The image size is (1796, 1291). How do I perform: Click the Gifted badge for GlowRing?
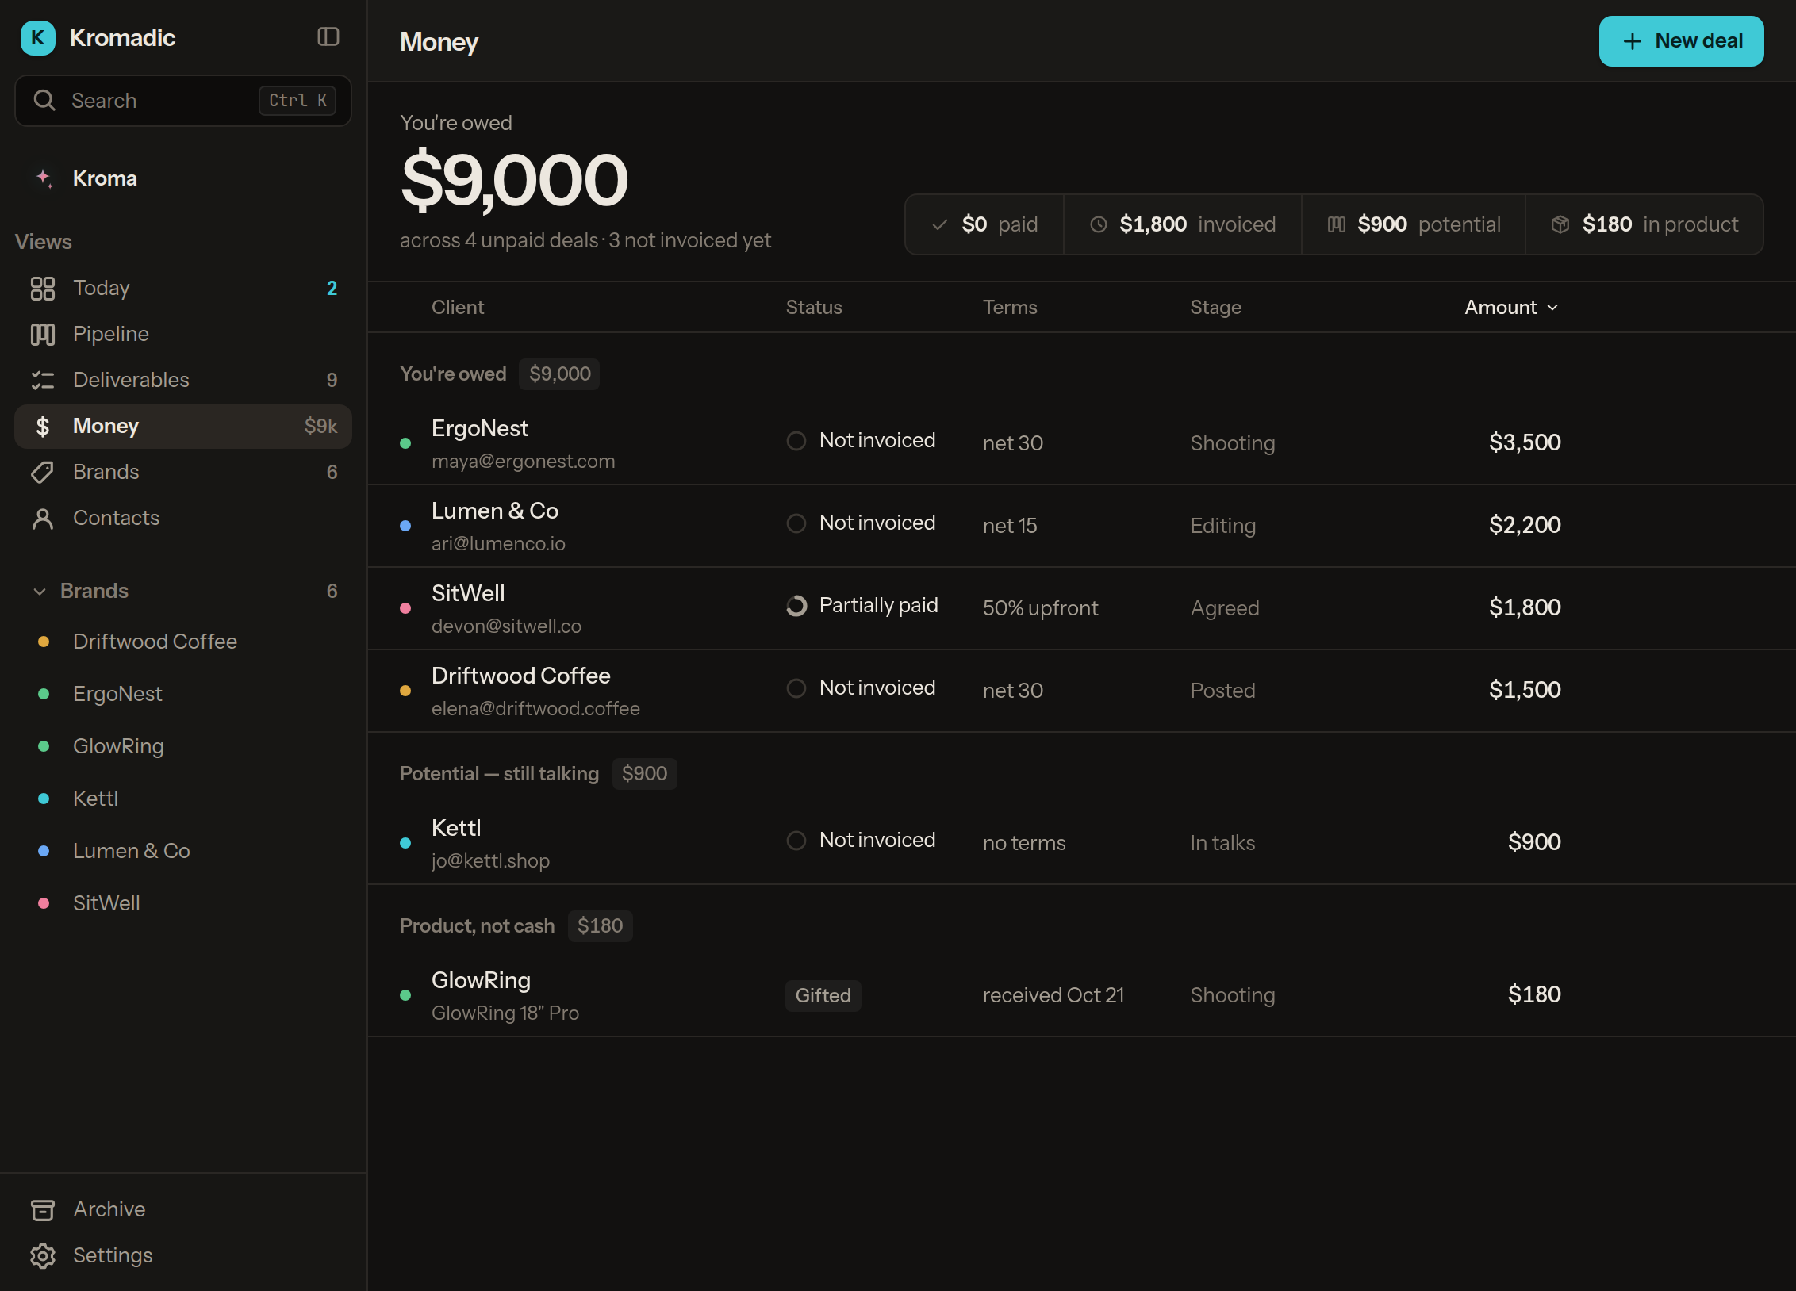823,996
